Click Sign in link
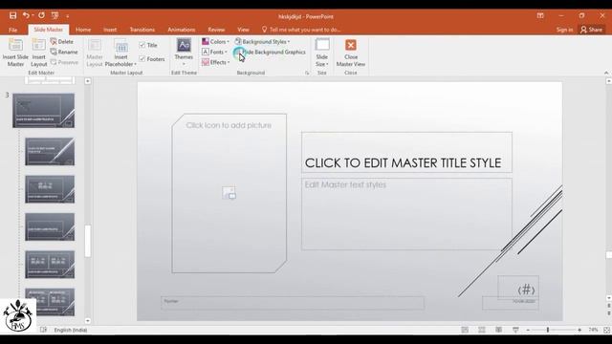The height and width of the screenshot is (344, 612). coord(564,30)
